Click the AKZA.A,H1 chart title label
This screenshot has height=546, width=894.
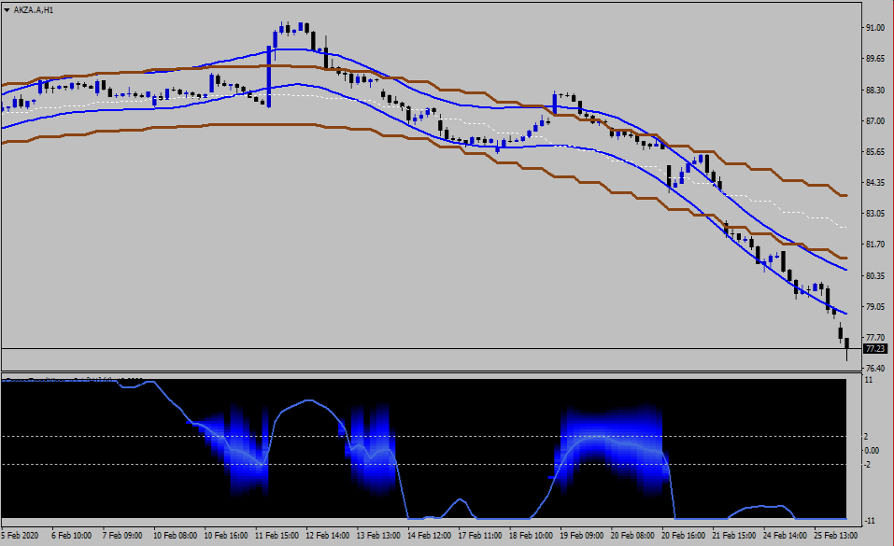(35, 8)
